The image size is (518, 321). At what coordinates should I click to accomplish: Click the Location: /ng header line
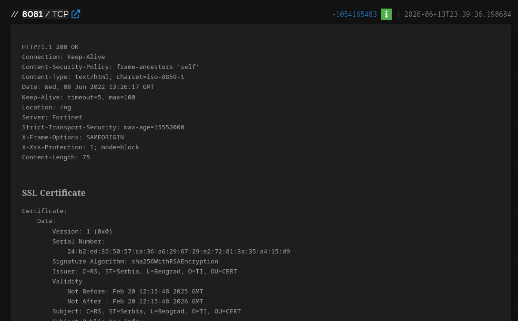47,107
